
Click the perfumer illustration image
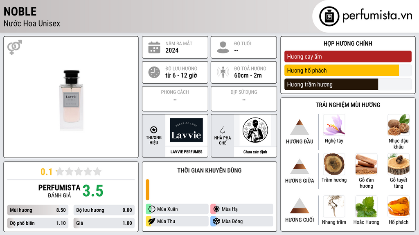(255, 130)
